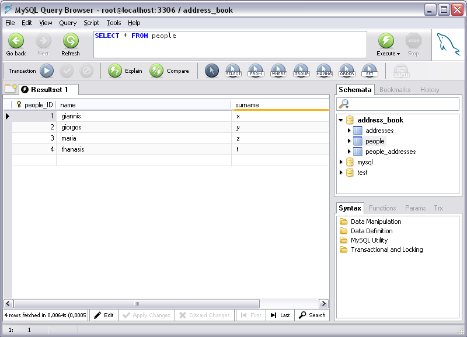
Task: Click the test database icon
Action: pos(350,173)
